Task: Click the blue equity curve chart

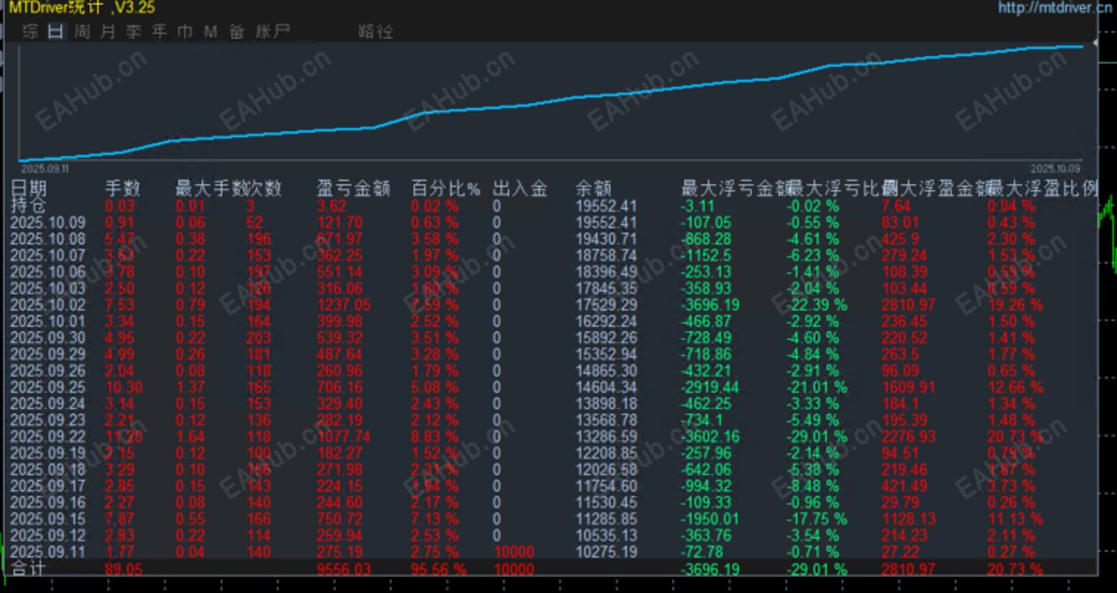Action: (x=550, y=103)
